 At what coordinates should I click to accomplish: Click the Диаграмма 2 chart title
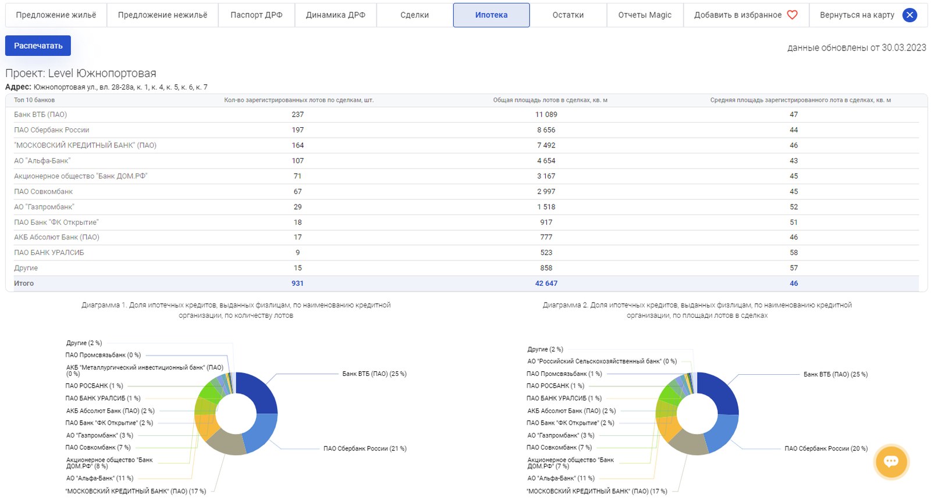click(697, 310)
